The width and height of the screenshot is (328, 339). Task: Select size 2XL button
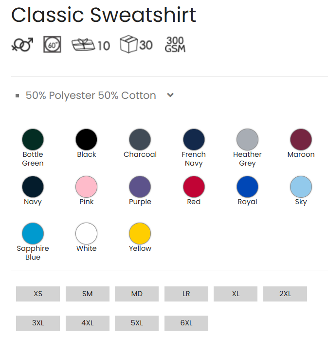coord(285,294)
